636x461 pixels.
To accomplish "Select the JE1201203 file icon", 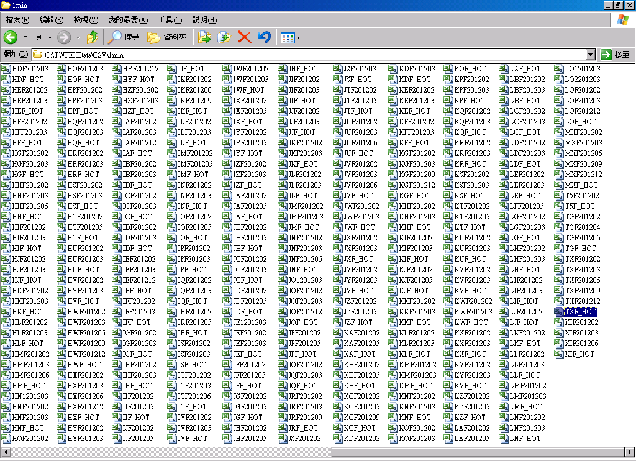I will pos(227,322).
